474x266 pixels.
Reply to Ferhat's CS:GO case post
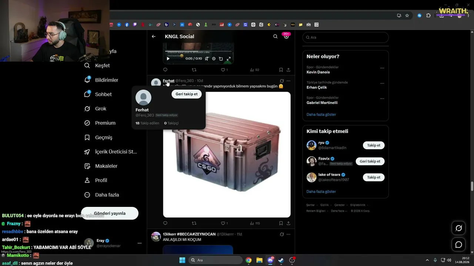(165, 223)
